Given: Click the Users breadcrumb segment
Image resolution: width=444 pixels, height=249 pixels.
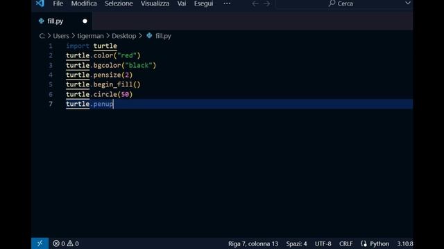Looking at the screenshot, I should tap(61, 36).
